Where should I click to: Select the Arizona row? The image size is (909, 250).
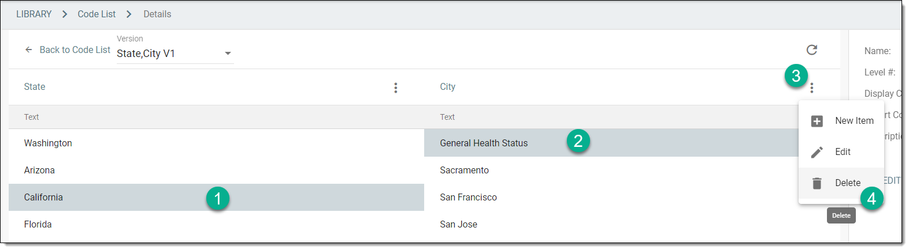coord(216,170)
